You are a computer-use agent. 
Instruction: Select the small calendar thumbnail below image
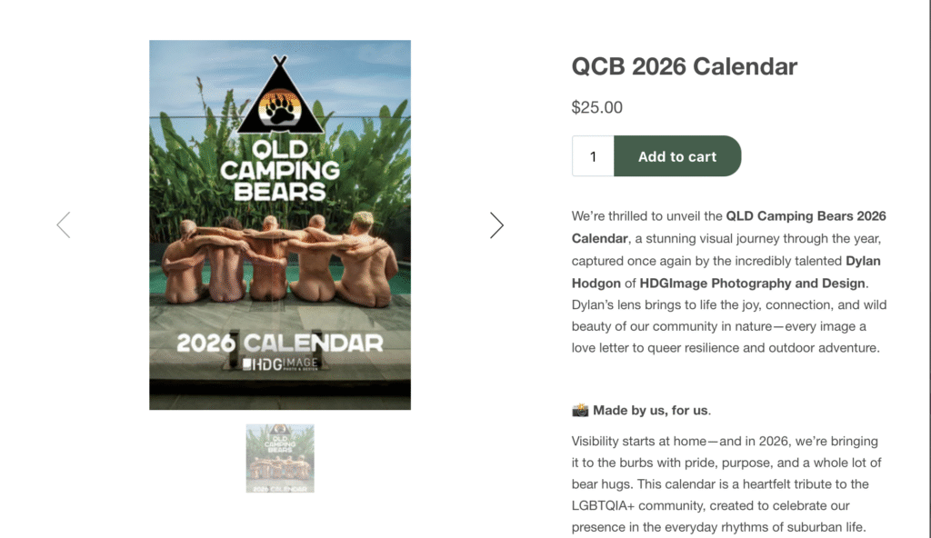coord(280,458)
